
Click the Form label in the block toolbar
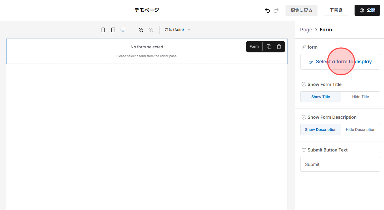pos(254,46)
